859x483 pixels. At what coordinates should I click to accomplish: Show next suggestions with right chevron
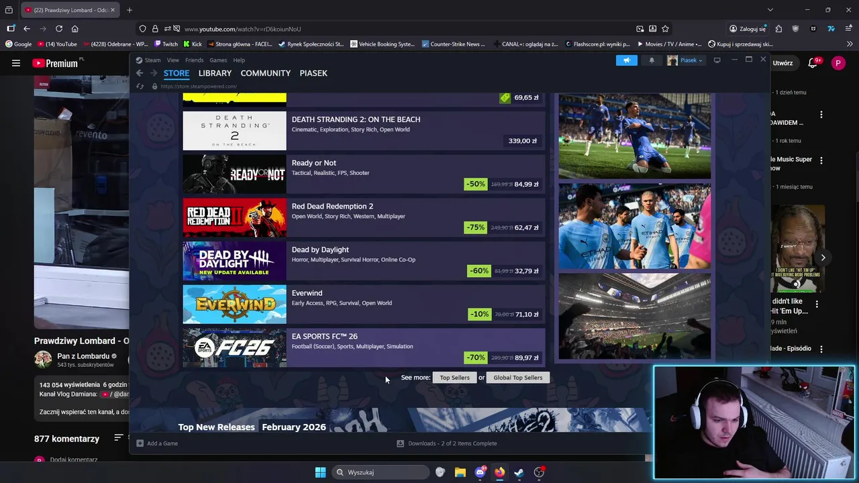[x=823, y=258]
